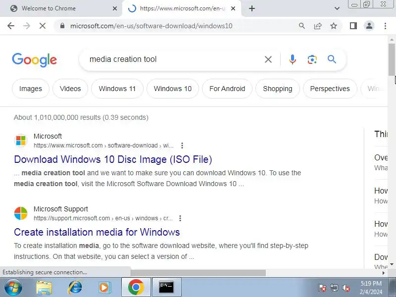Screen dimensions: 396x297
Task: Click the network tray icon
Action: [334, 288]
